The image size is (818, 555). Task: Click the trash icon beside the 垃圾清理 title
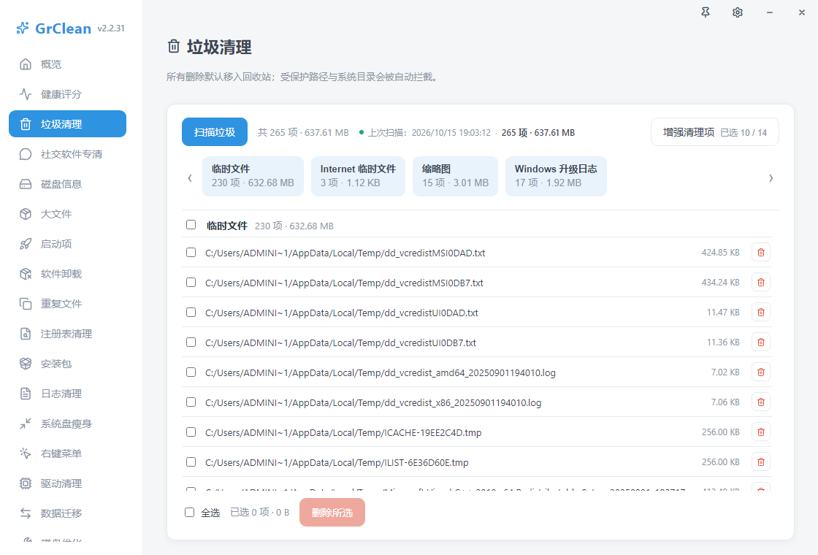click(x=174, y=47)
